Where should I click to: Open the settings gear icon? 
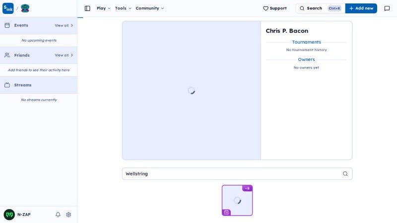68,215
